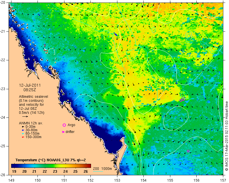Click the '0-30m' depth label
Image resolution: width=229 pixels, height=183 pixels.
[x=30, y=127]
